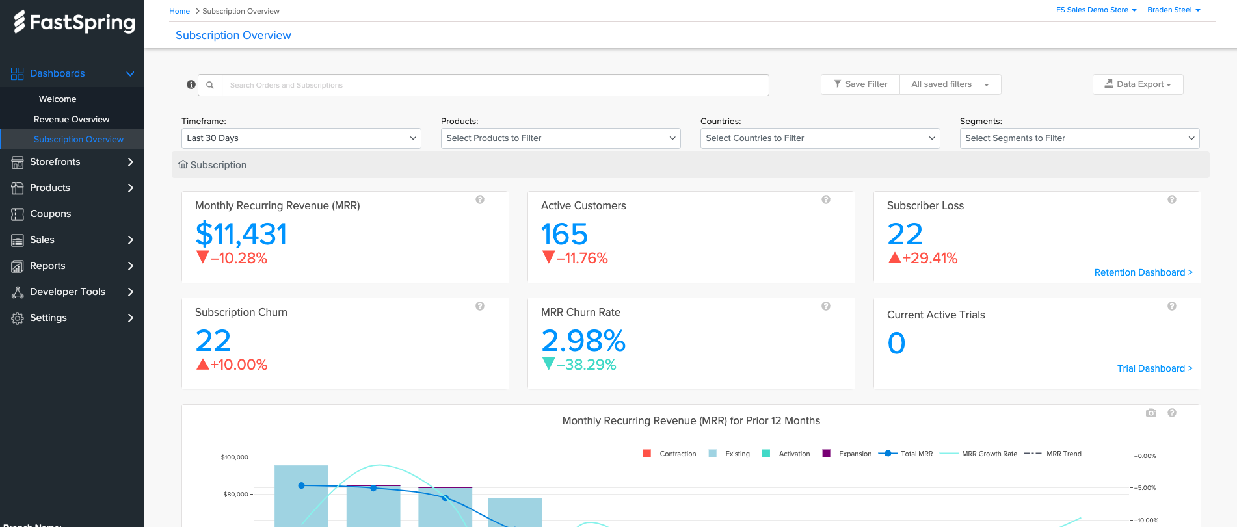The height and width of the screenshot is (527, 1237).
Task: Expand the All saved filters dropdown
Action: [x=950, y=84]
